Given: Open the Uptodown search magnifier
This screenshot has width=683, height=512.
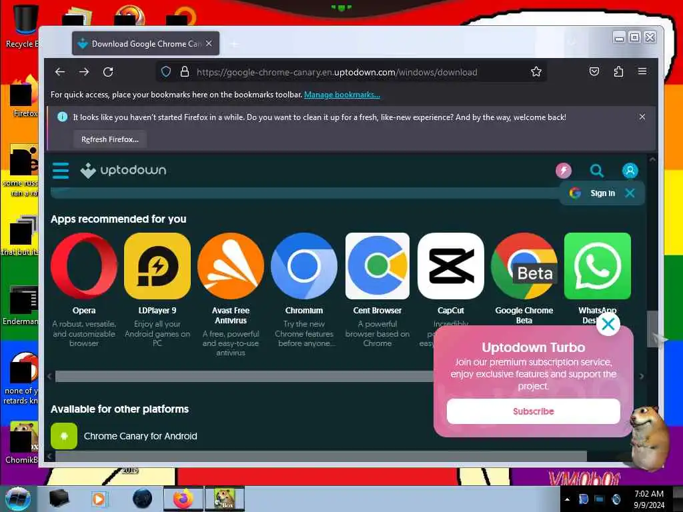Looking at the screenshot, I should [597, 170].
